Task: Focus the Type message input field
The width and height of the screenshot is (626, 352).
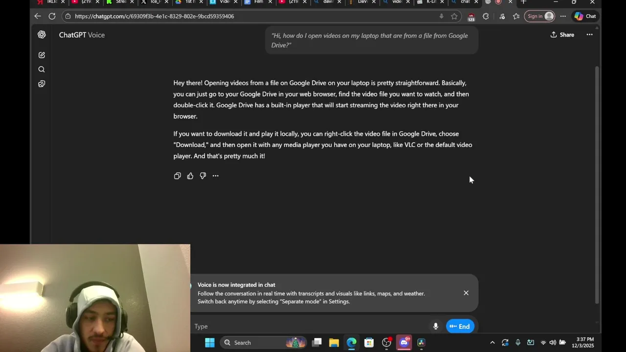Action: [x=311, y=326]
